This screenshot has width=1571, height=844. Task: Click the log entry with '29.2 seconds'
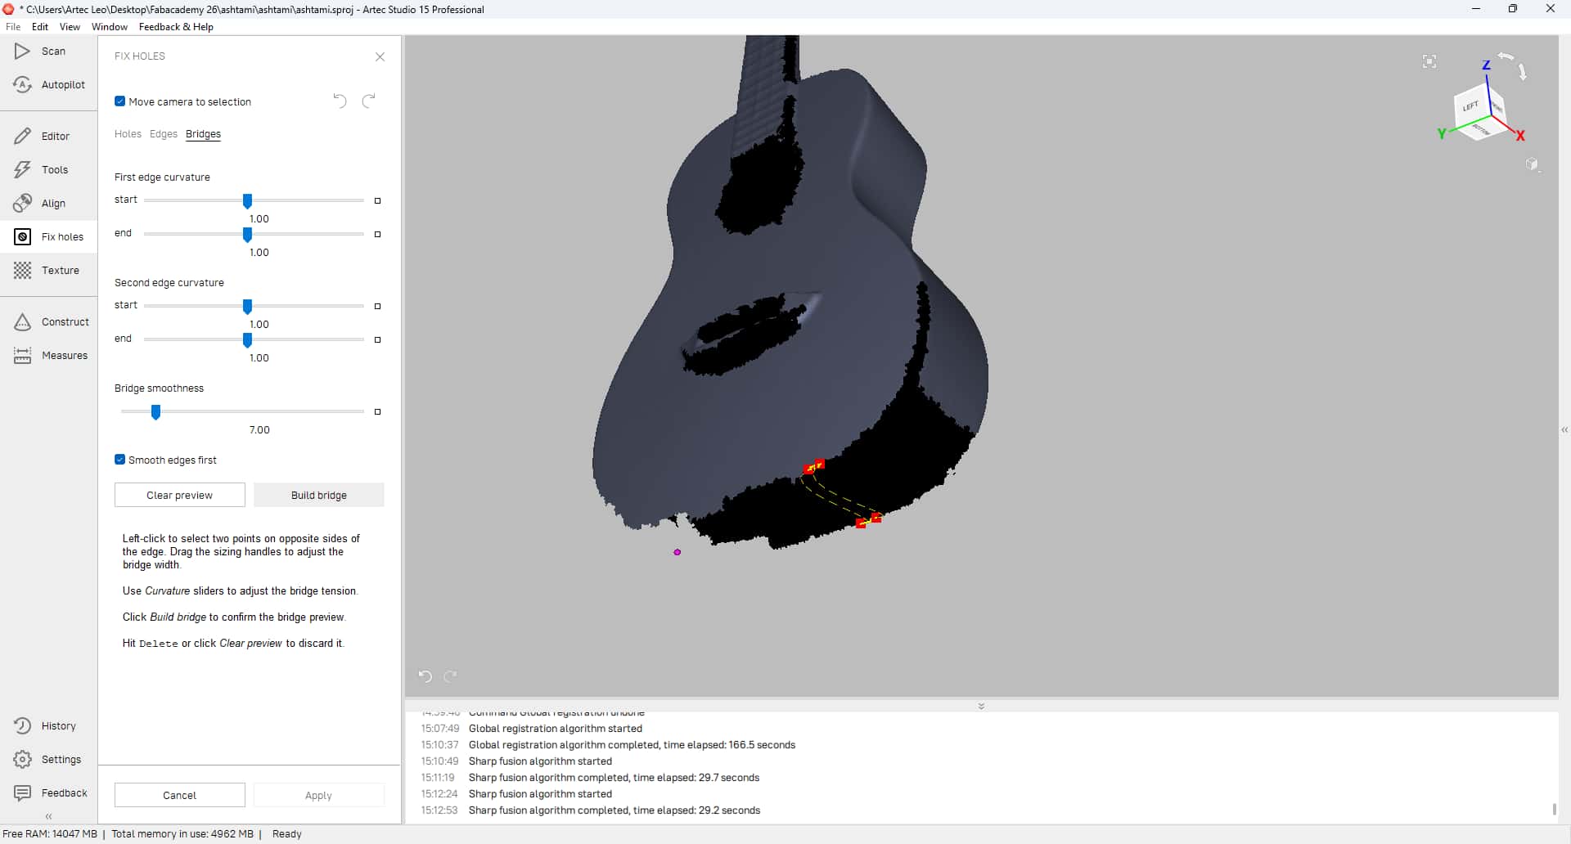pyautogui.click(x=614, y=810)
